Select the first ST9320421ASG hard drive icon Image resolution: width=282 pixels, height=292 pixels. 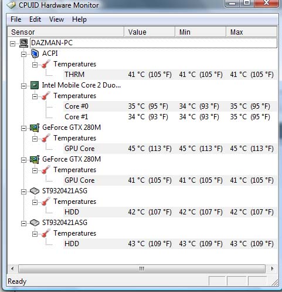click(x=35, y=191)
